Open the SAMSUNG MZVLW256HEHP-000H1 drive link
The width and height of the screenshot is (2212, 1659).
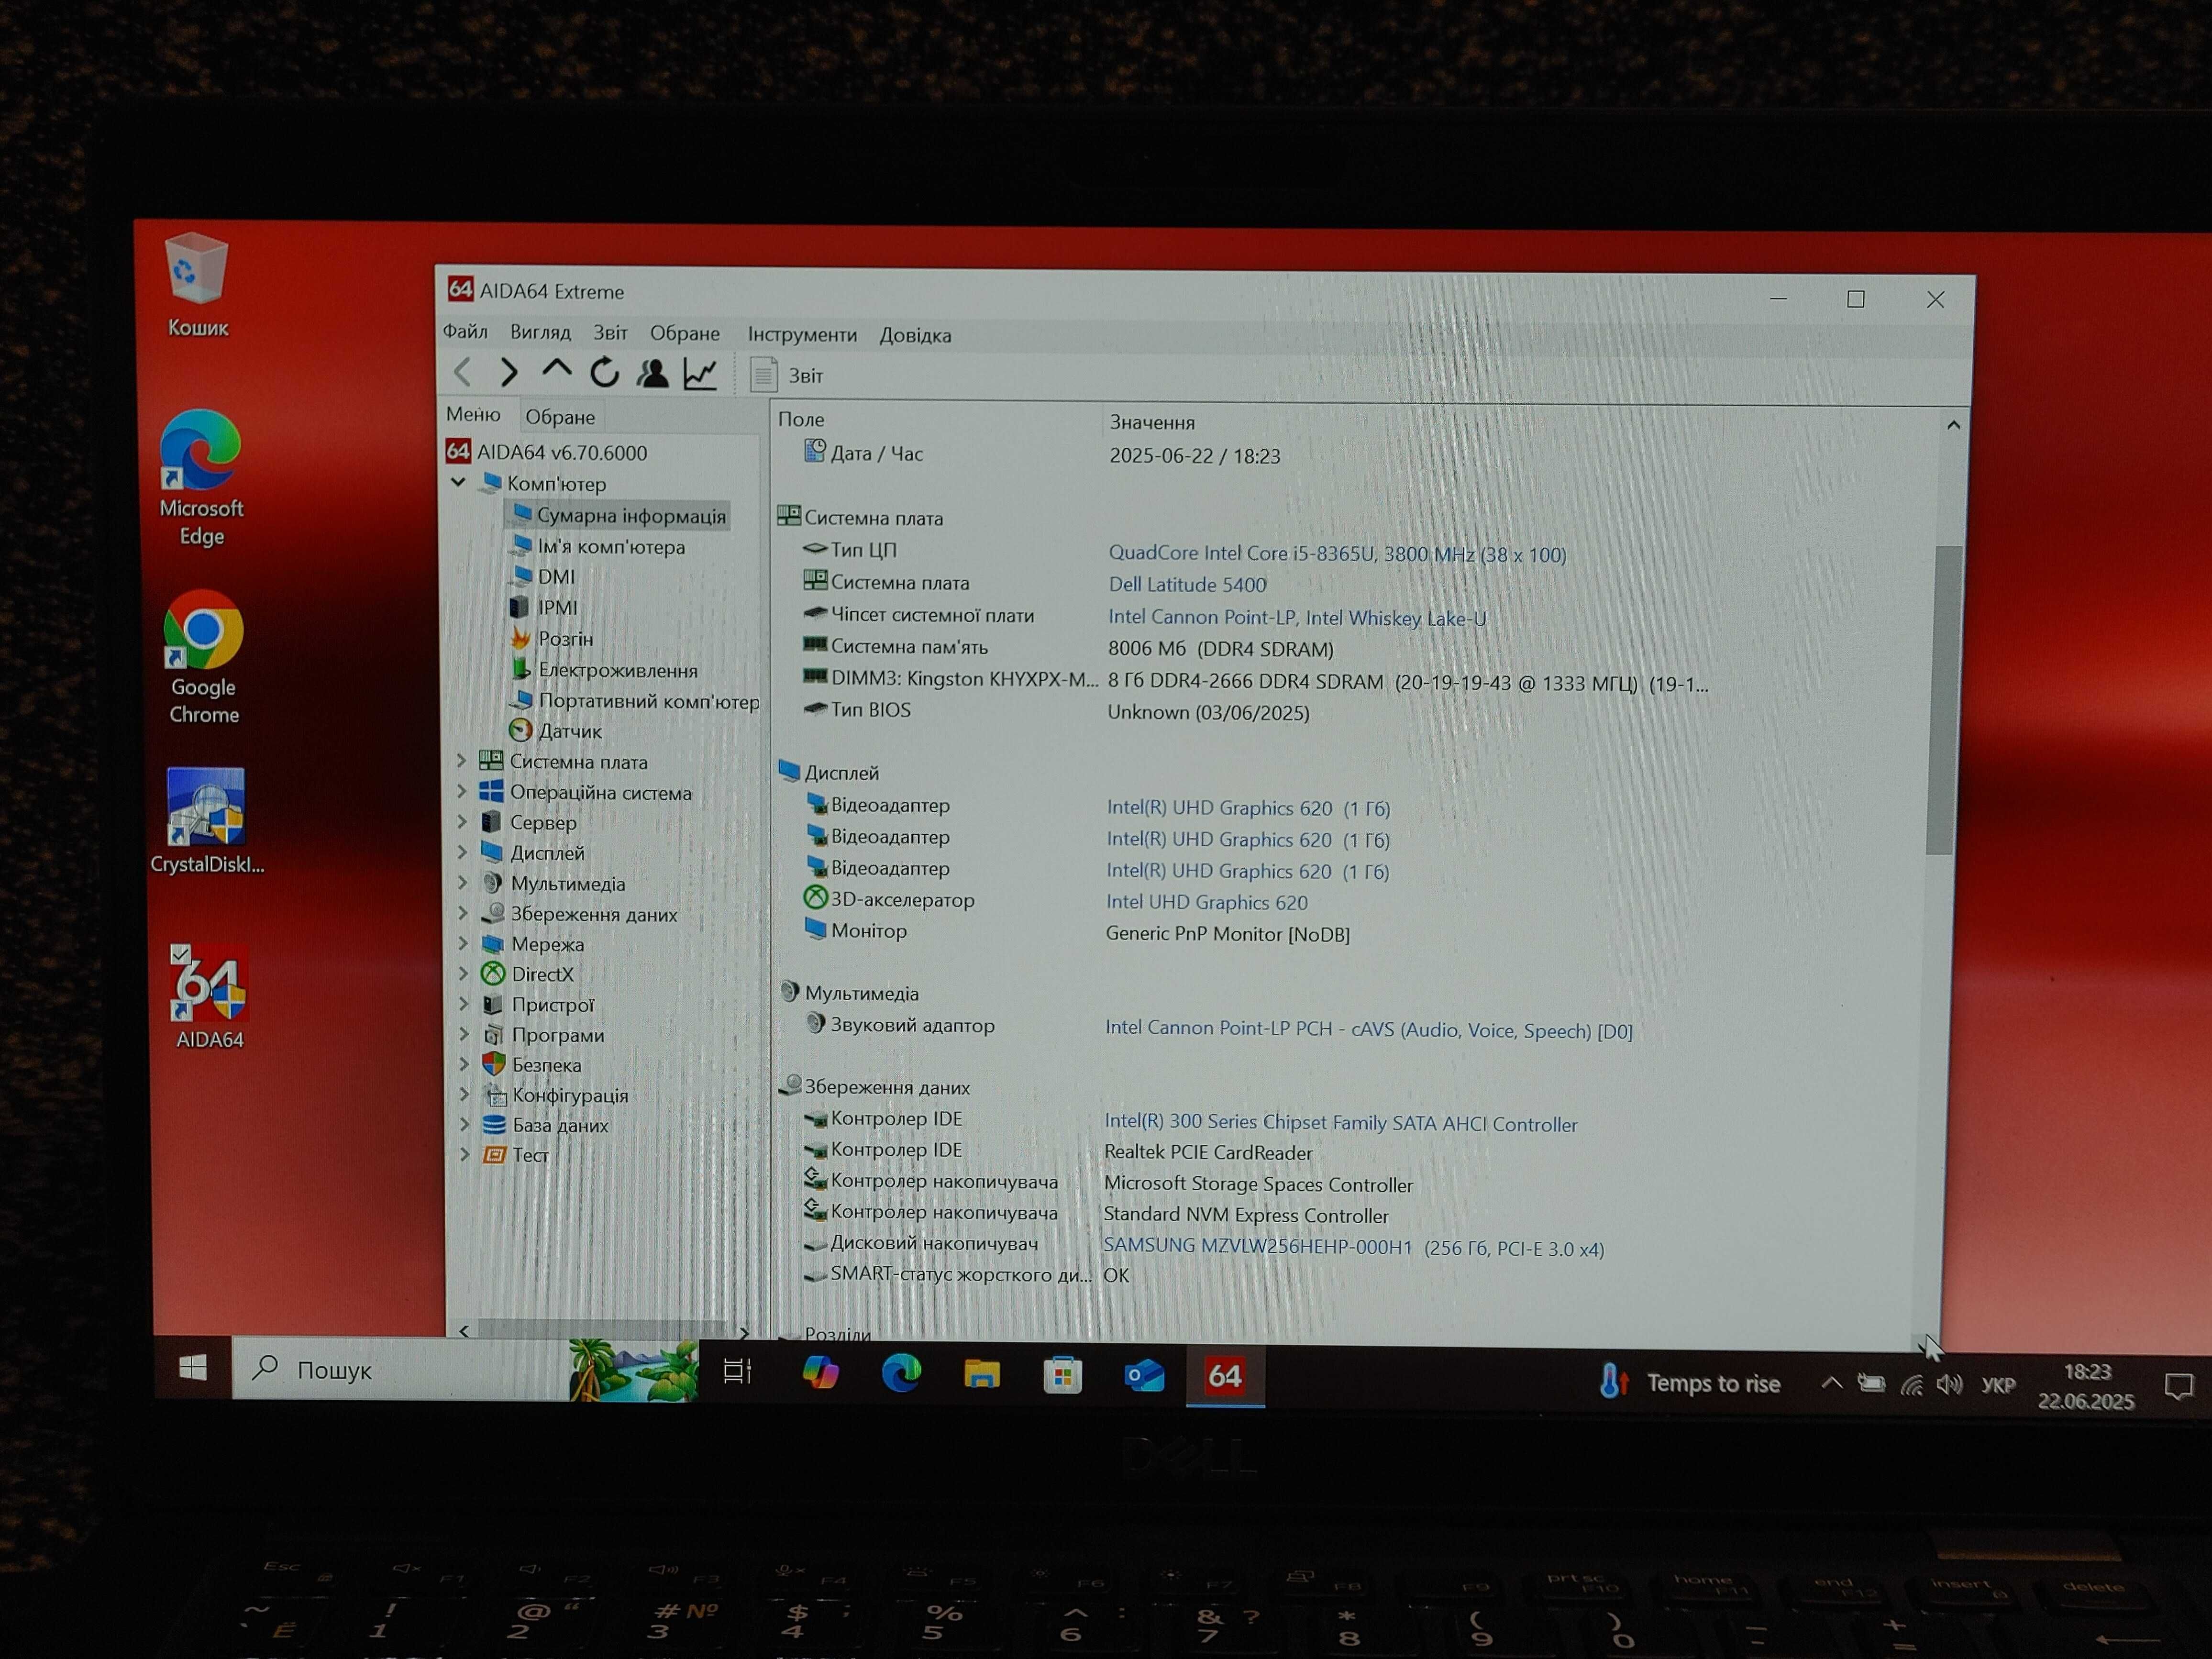[x=1353, y=1247]
